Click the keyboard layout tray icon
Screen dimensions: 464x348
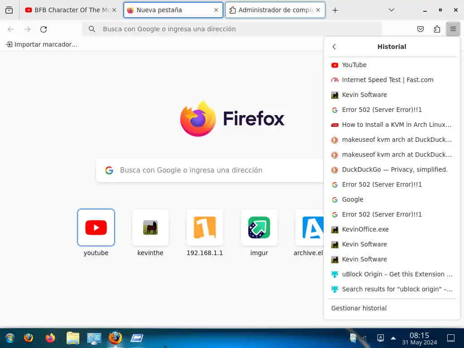tap(381, 338)
